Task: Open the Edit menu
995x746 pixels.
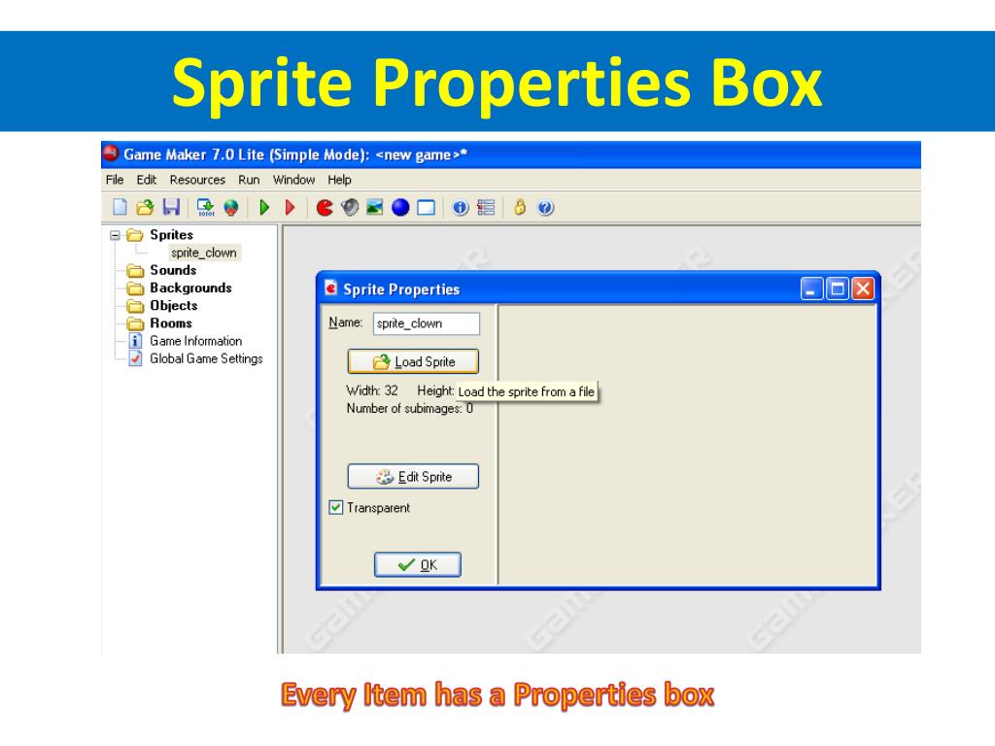Action: tap(147, 180)
